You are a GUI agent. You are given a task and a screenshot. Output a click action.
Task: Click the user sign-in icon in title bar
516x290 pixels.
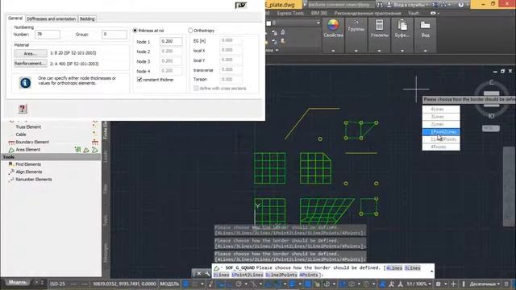[389, 5]
